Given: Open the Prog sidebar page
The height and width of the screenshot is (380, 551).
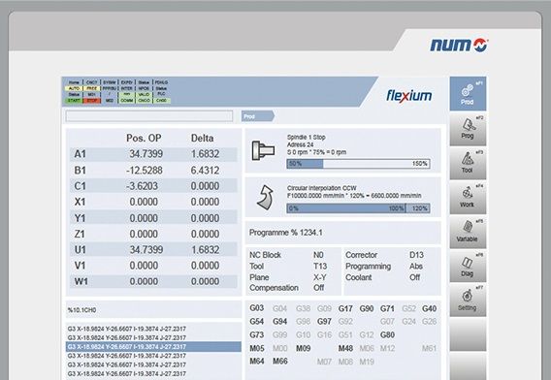Looking at the screenshot, I should 468,129.
